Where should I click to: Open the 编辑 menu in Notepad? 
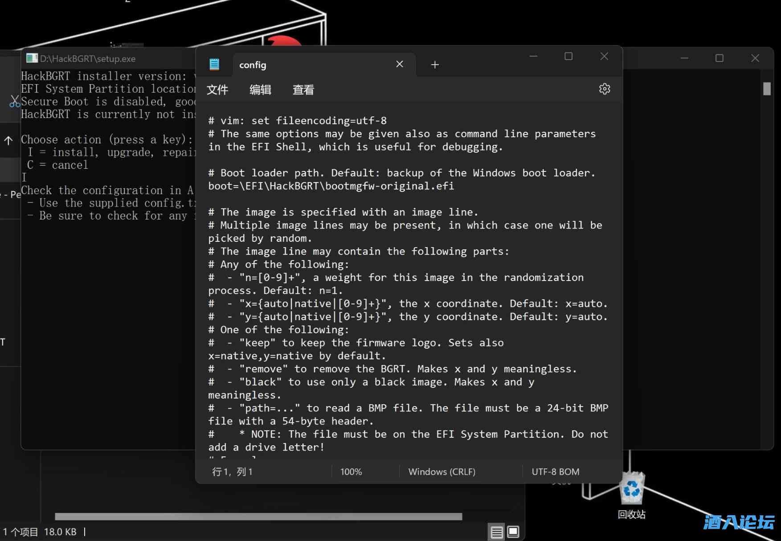tap(260, 90)
